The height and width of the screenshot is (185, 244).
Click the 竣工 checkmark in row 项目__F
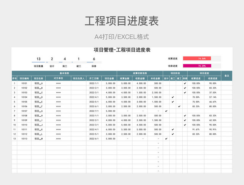[179, 106]
